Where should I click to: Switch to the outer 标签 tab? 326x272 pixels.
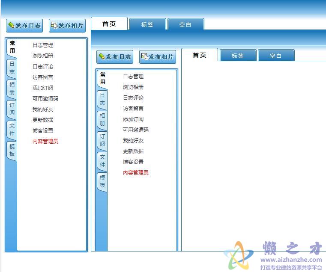coord(147,24)
